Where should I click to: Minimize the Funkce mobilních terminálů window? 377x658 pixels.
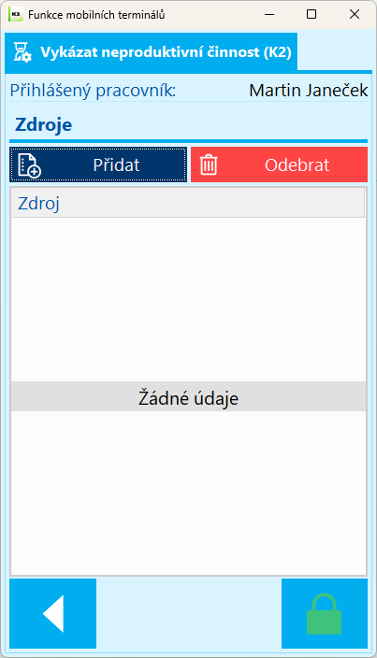[269, 14]
